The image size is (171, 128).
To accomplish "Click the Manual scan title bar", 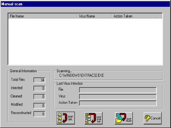I will (85, 4).
